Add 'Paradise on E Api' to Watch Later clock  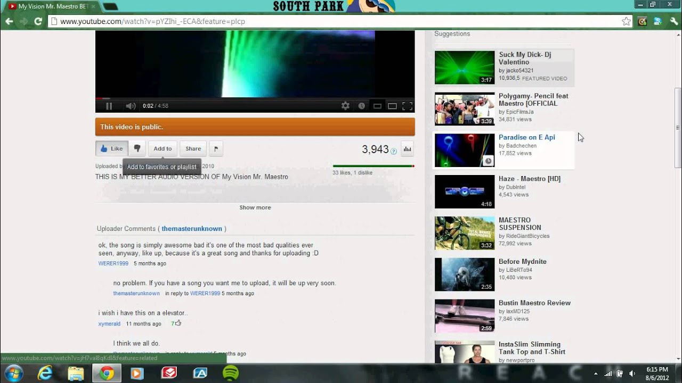(x=488, y=161)
